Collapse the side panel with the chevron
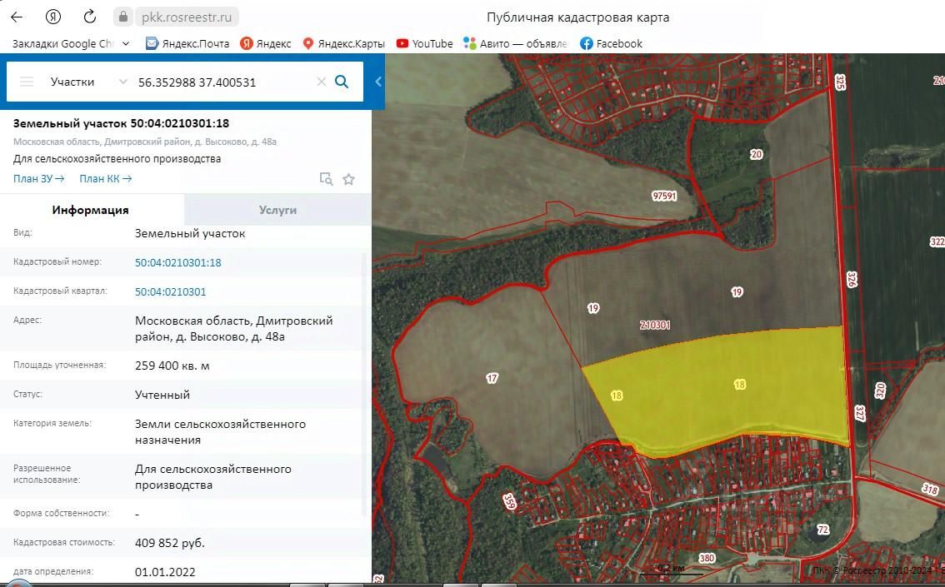The image size is (945, 587). [378, 82]
